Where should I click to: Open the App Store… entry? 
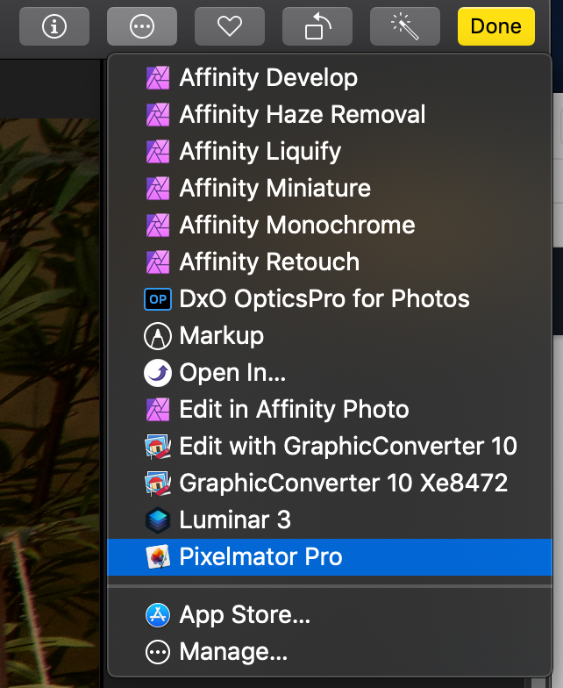[x=245, y=616]
